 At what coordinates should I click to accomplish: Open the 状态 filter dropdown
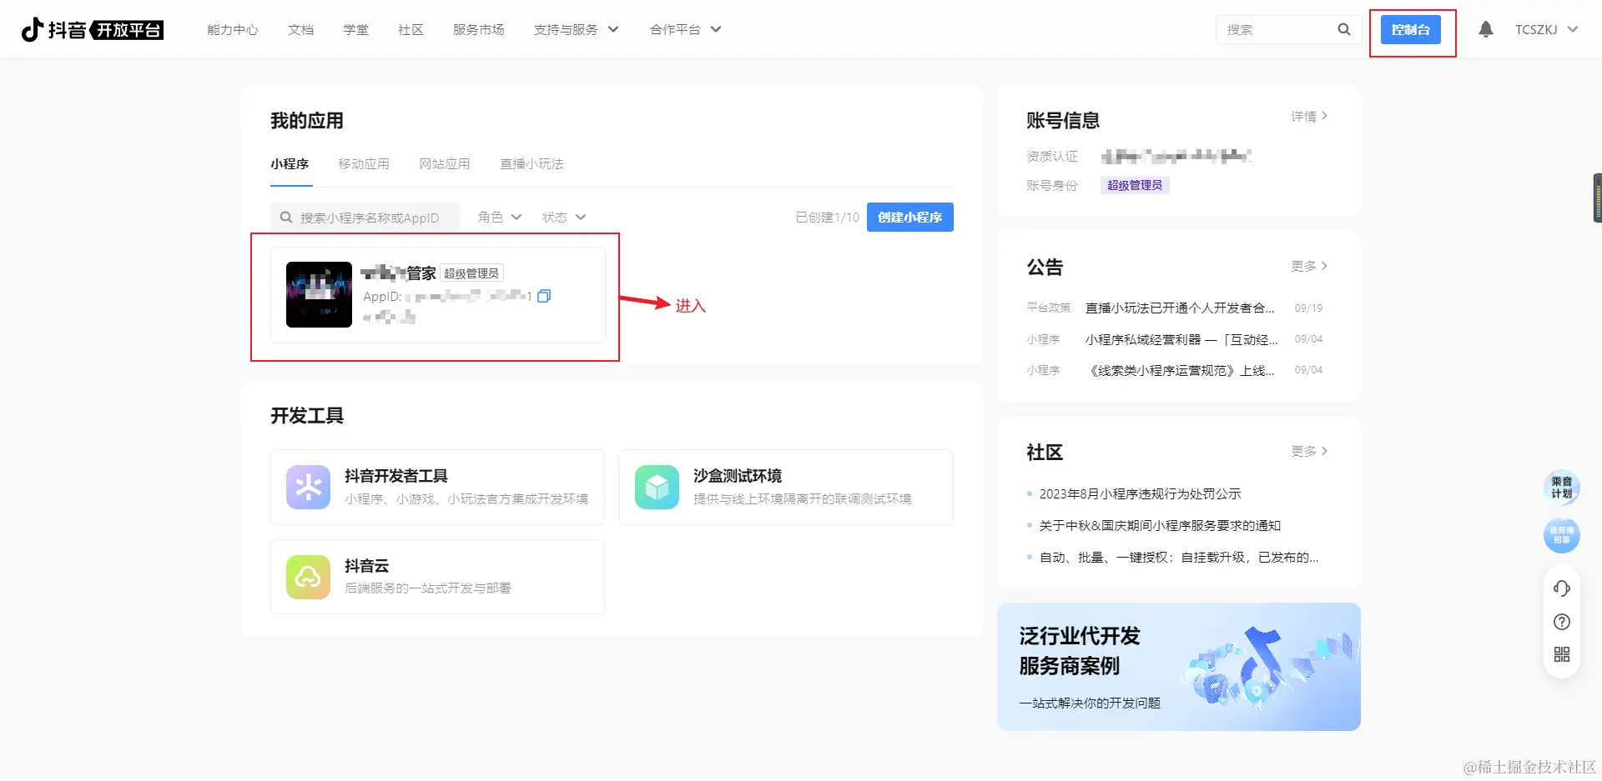(x=563, y=217)
